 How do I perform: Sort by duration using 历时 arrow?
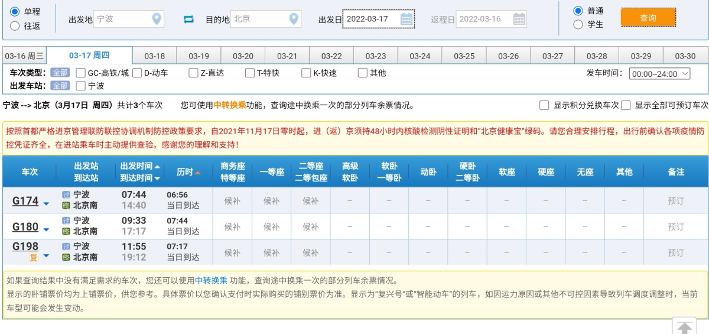click(198, 172)
